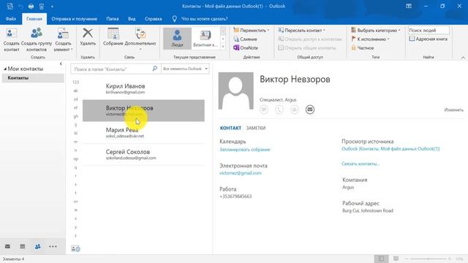Select Business Card (Визитная к...) view
This screenshot has height=263, width=468.
click(x=205, y=38)
